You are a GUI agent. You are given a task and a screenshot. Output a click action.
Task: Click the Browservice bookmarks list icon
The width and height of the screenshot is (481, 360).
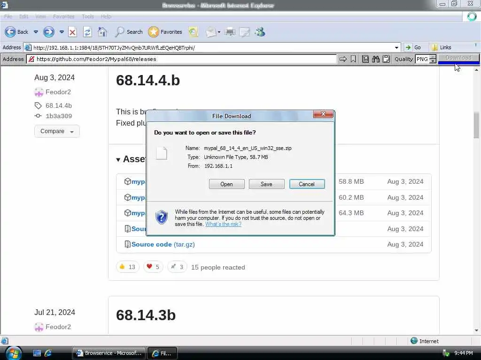(x=365, y=59)
